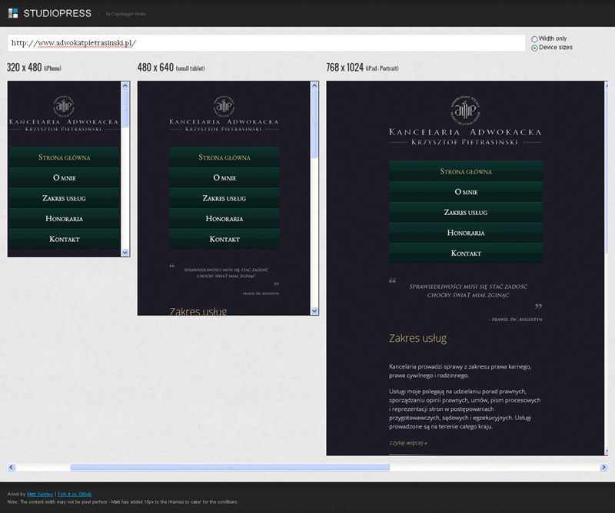Open 'Honoraria' in iPad preview menu
This screenshot has height=513, width=615.
pyautogui.click(x=465, y=233)
